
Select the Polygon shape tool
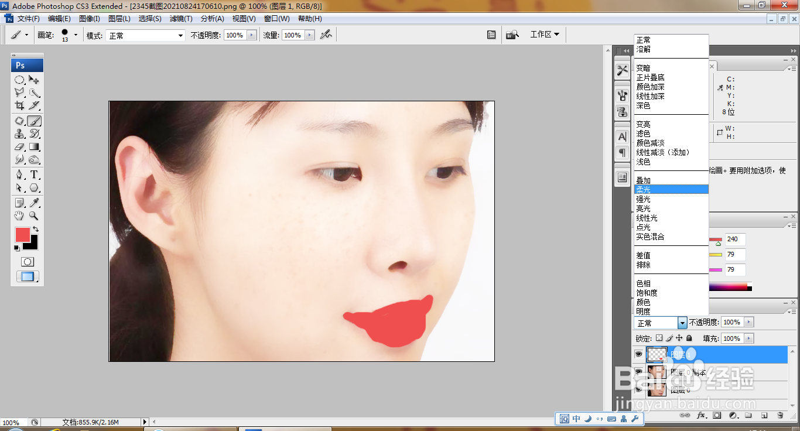point(35,188)
